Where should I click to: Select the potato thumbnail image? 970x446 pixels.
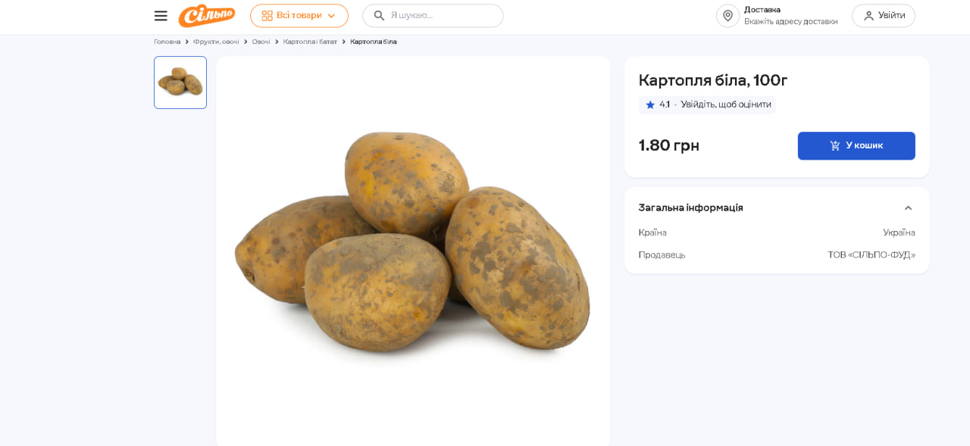click(180, 83)
